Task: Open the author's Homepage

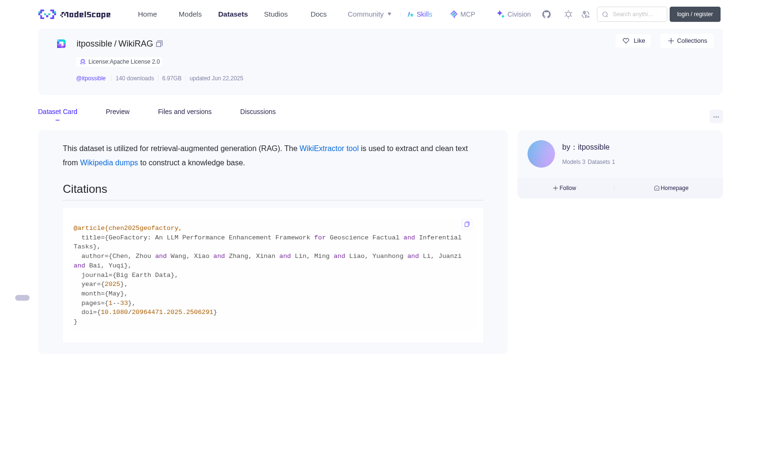Action: coord(671,188)
